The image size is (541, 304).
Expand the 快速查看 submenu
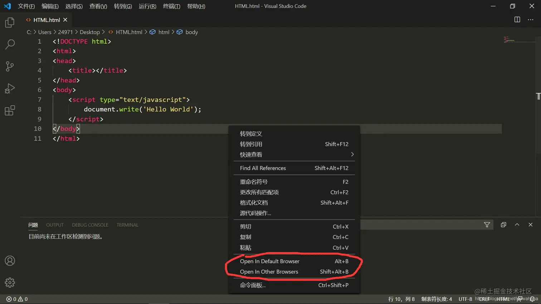point(294,154)
